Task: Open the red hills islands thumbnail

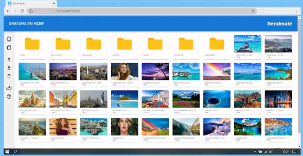Action: point(247,99)
